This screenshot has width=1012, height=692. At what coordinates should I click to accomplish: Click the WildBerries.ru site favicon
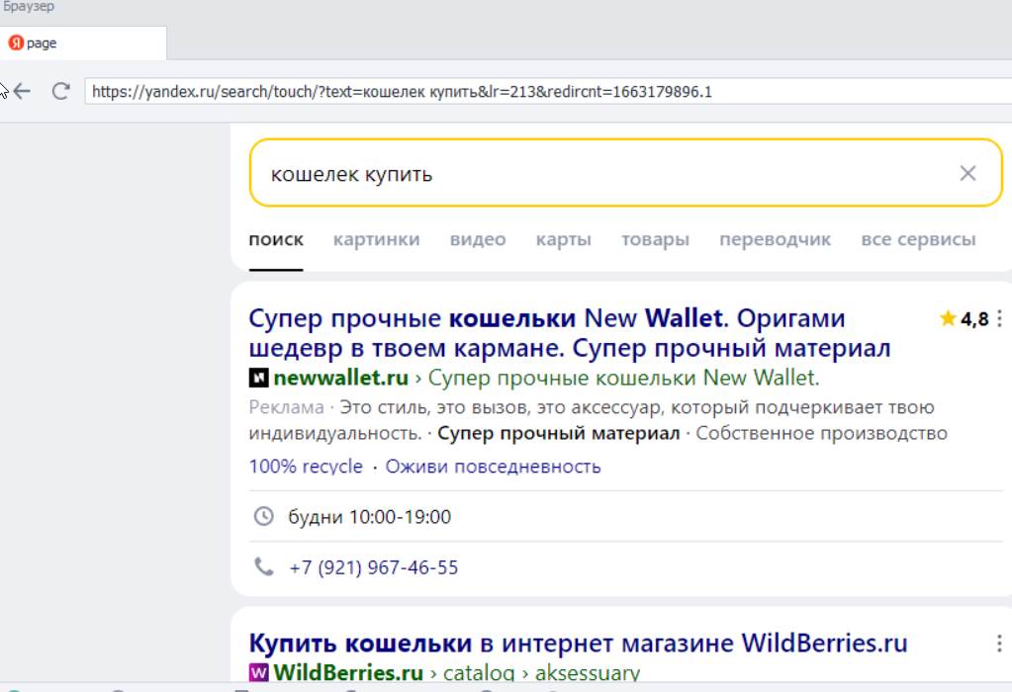[259, 672]
